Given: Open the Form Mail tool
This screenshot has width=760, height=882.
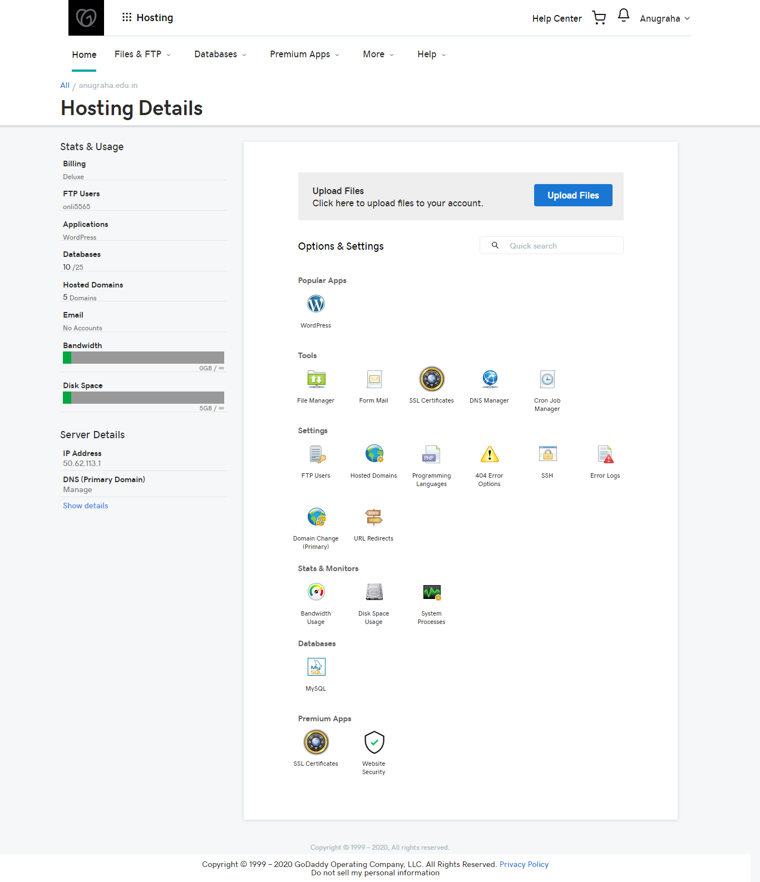Looking at the screenshot, I should pos(374,379).
